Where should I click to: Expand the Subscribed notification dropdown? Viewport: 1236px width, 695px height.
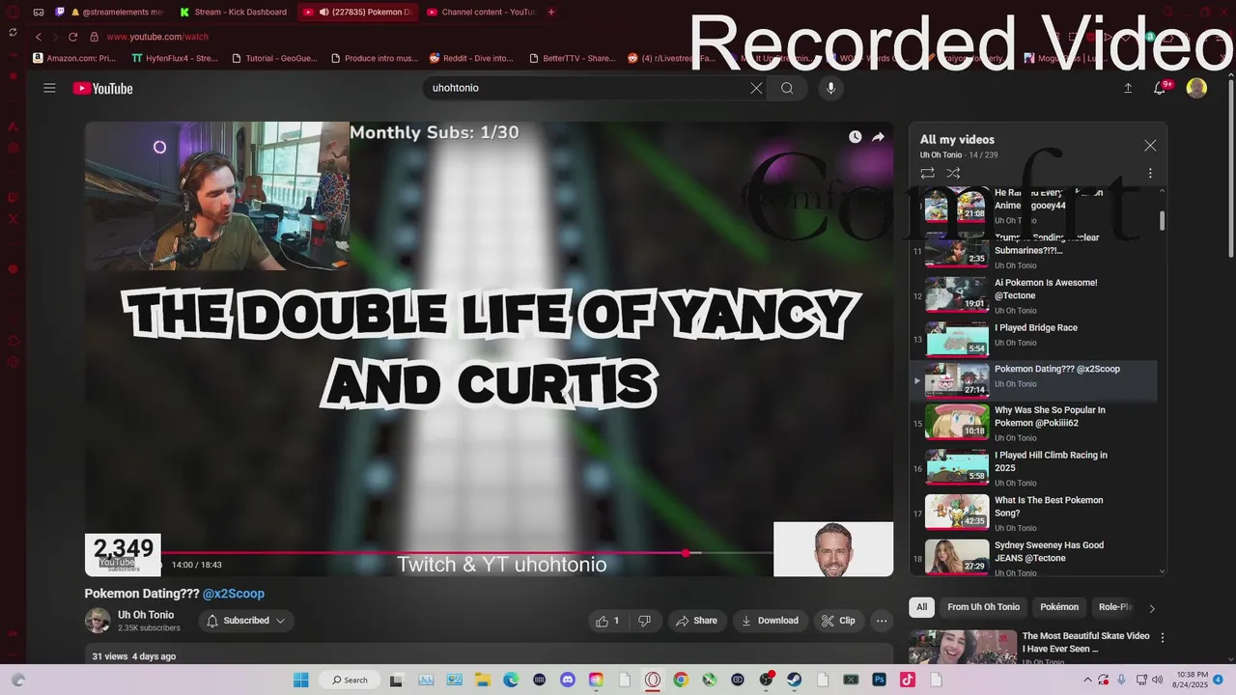pyautogui.click(x=246, y=621)
